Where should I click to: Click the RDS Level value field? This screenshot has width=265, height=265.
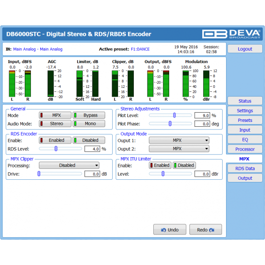coord(92,149)
